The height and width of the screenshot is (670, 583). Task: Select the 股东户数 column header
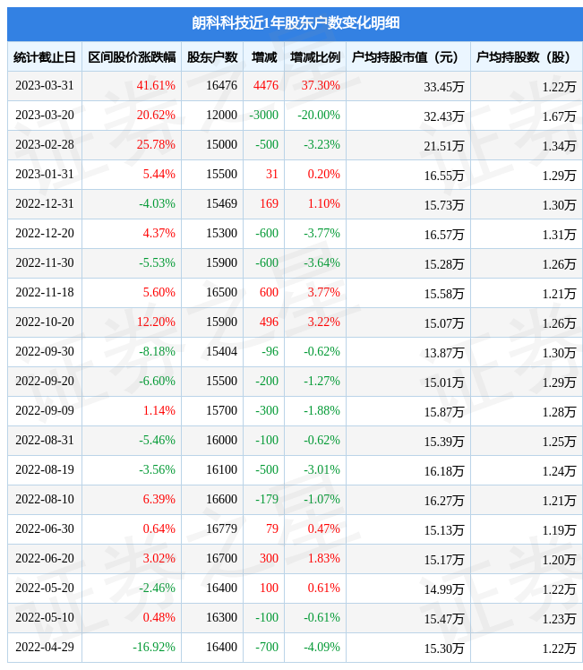point(212,56)
